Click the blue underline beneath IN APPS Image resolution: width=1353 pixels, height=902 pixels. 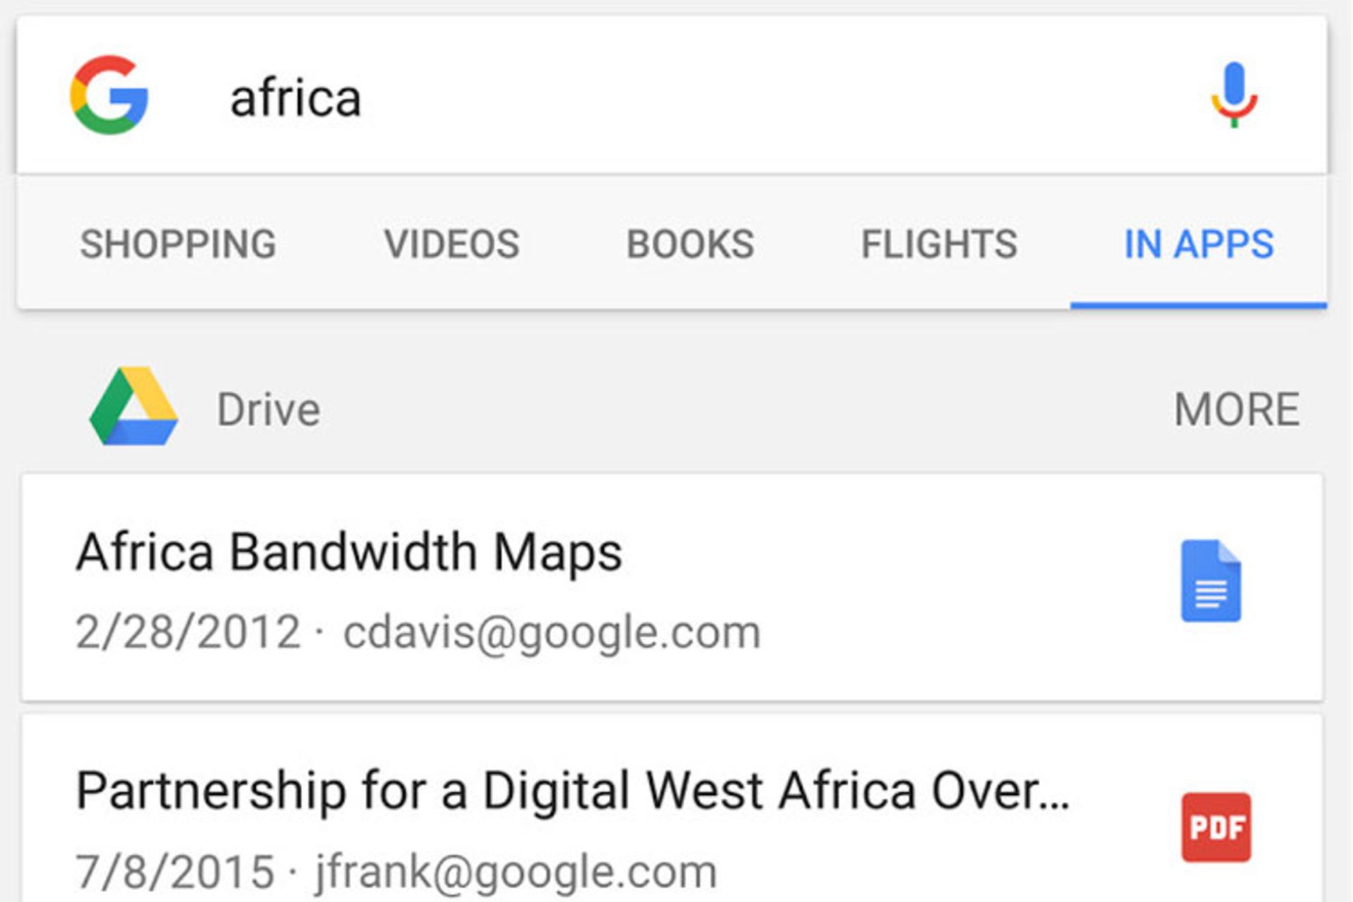(x=1199, y=305)
